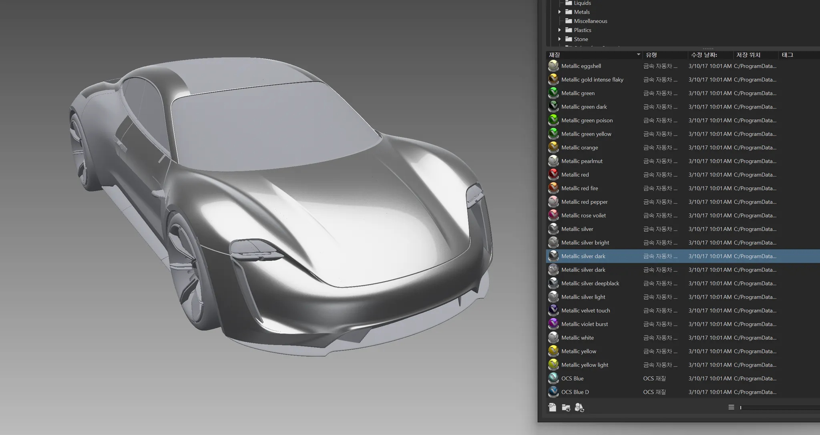Click the list view hamburger icon
The height and width of the screenshot is (435, 820).
click(731, 407)
